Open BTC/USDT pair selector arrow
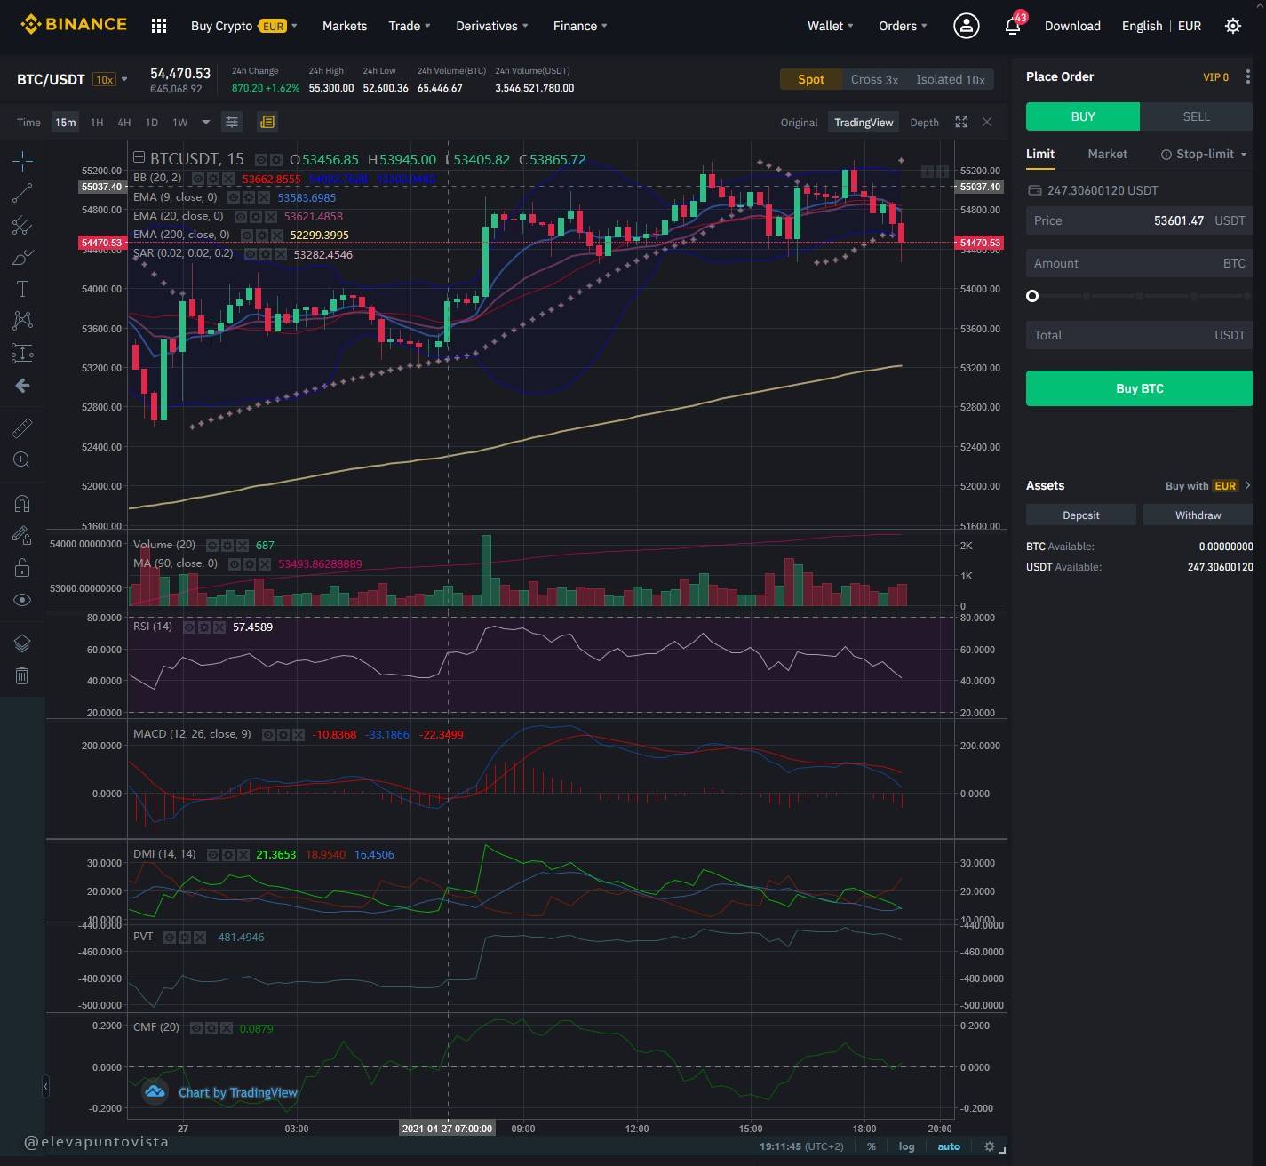 click(124, 79)
